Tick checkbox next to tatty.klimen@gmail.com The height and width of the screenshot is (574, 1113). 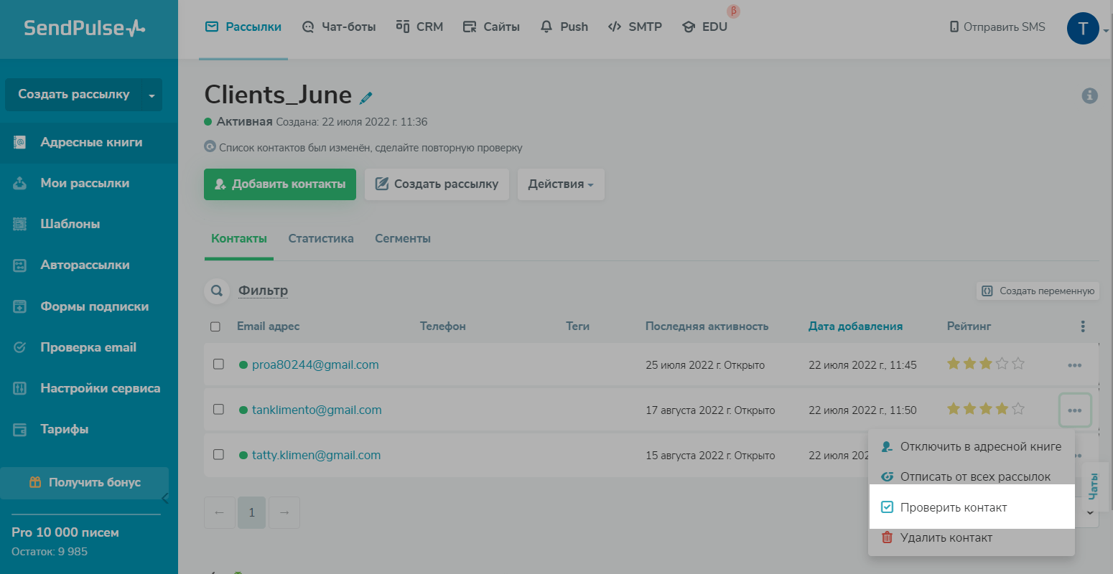coord(219,455)
